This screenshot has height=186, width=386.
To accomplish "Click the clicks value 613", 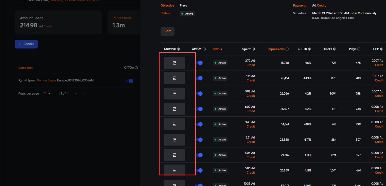I will (x=334, y=124).
